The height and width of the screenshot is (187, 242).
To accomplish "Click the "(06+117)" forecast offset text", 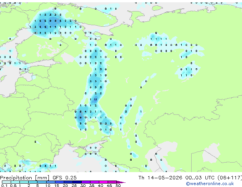I will pyautogui.click(x=230, y=177).
